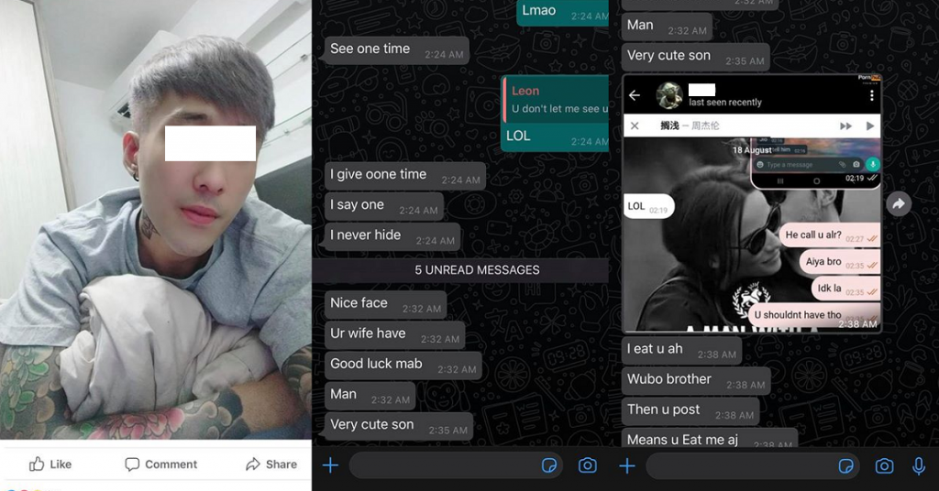Select the 'I give oone time' message
939x491 pixels.
coord(404,176)
